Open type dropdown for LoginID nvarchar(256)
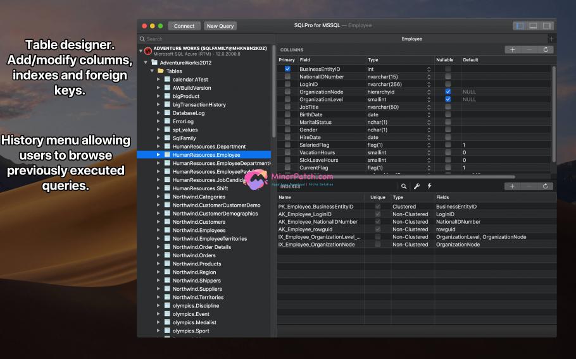The height and width of the screenshot is (359, 576). tap(429, 84)
